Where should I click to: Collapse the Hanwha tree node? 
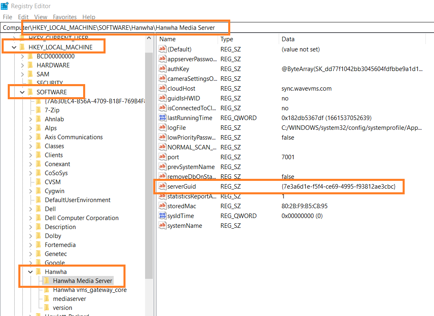click(x=30, y=272)
